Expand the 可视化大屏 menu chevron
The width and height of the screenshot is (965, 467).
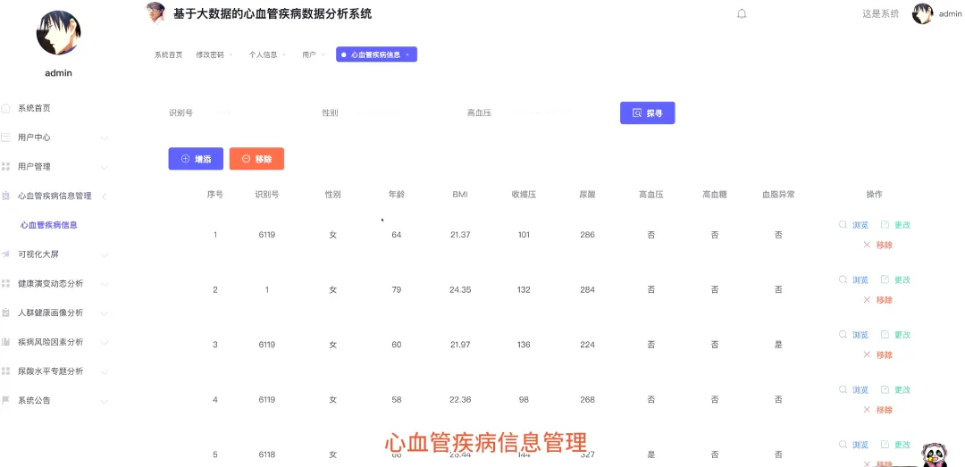pos(104,254)
